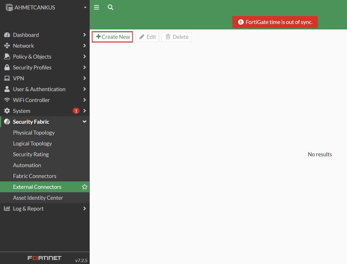The height and width of the screenshot is (264, 347).
Task: Open Fabric Connectors page
Action: (45, 176)
